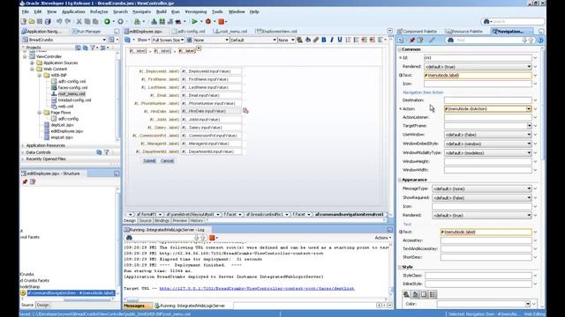
Task: Switch to root_menu.xml editor tab
Action: (x=231, y=32)
